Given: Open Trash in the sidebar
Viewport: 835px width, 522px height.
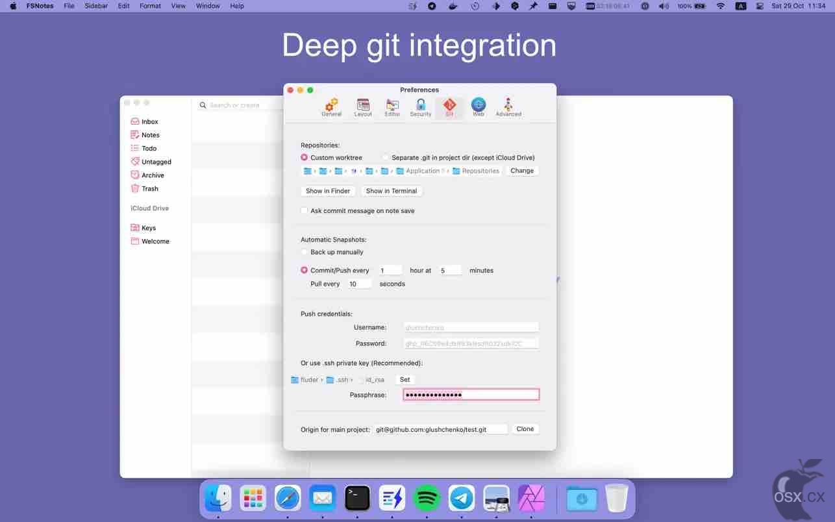Looking at the screenshot, I should [144, 188].
